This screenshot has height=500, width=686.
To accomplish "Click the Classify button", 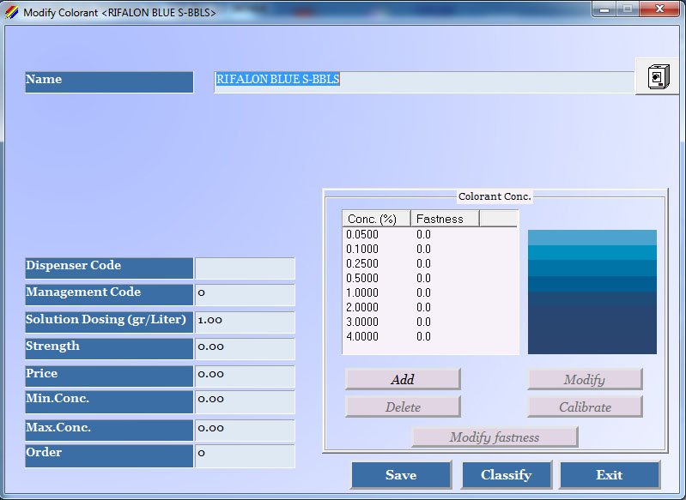I will pos(507,474).
